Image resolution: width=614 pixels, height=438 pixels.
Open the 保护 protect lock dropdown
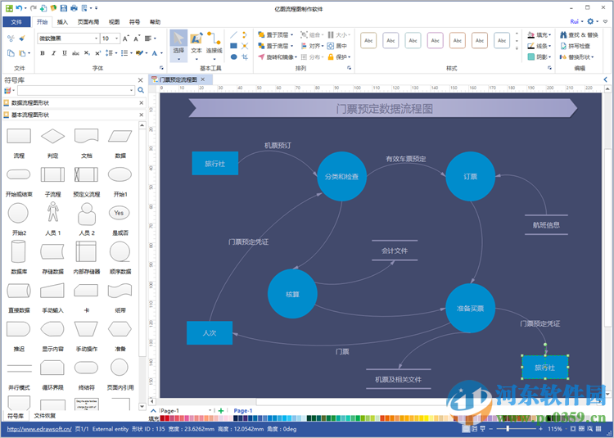pos(339,57)
